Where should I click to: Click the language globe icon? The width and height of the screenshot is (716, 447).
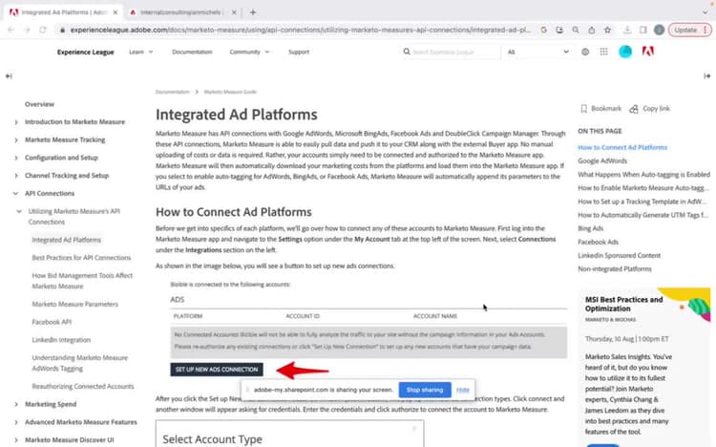coord(585,52)
